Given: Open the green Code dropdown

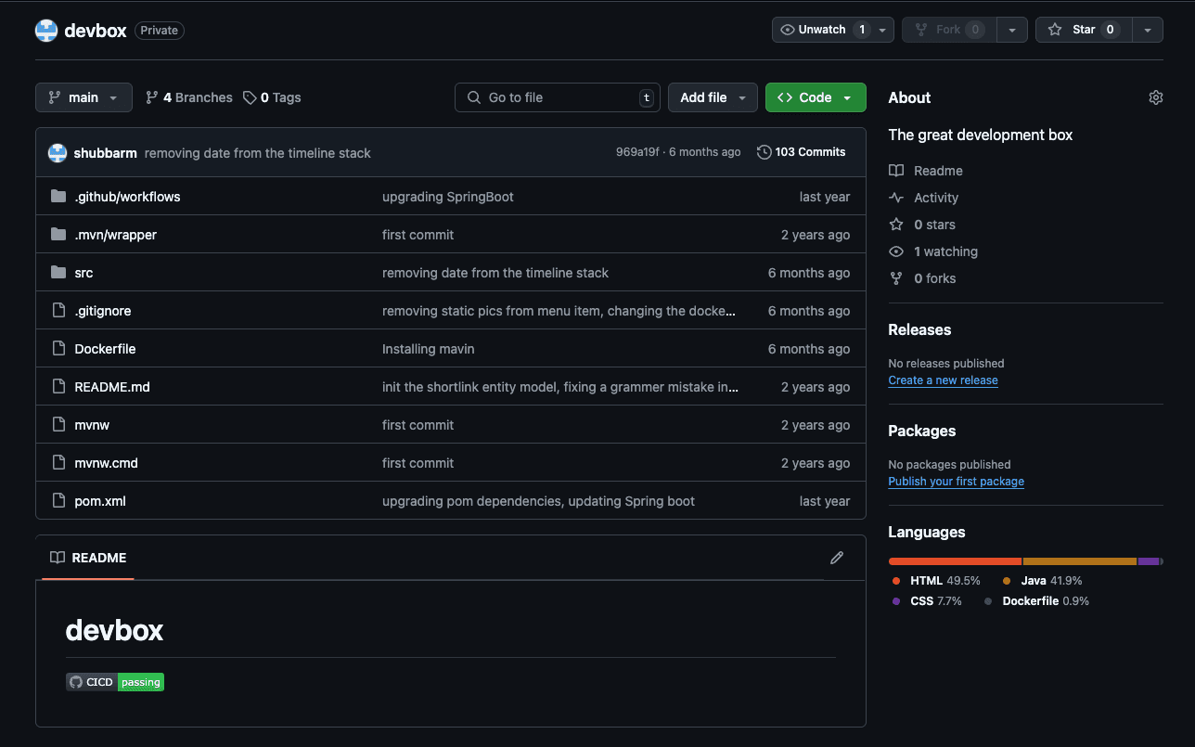Looking at the screenshot, I should (x=816, y=97).
